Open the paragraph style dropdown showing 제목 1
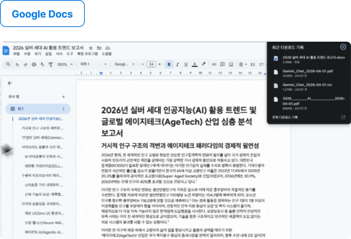 (93, 64)
